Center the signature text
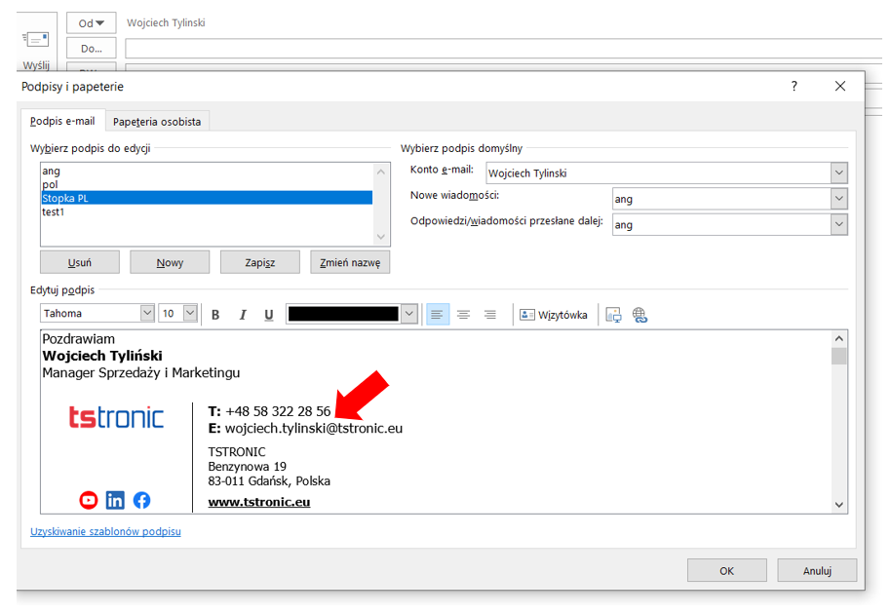The height and width of the screenshot is (613, 891). point(464,315)
